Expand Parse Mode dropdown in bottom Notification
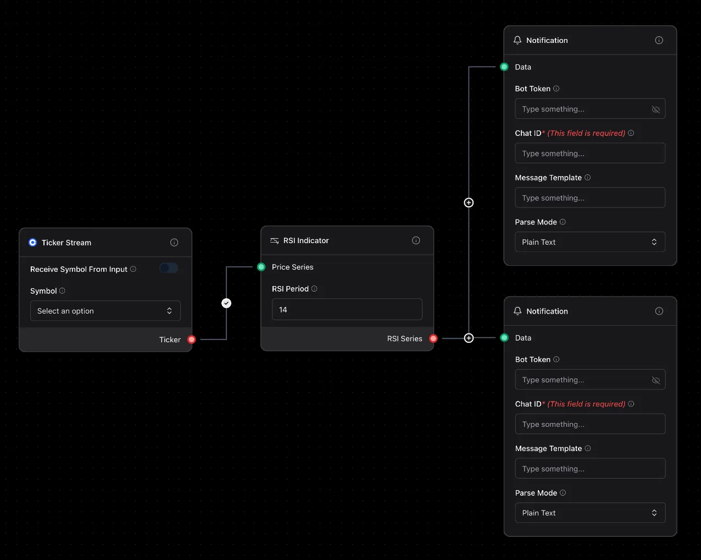 [589, 513]
